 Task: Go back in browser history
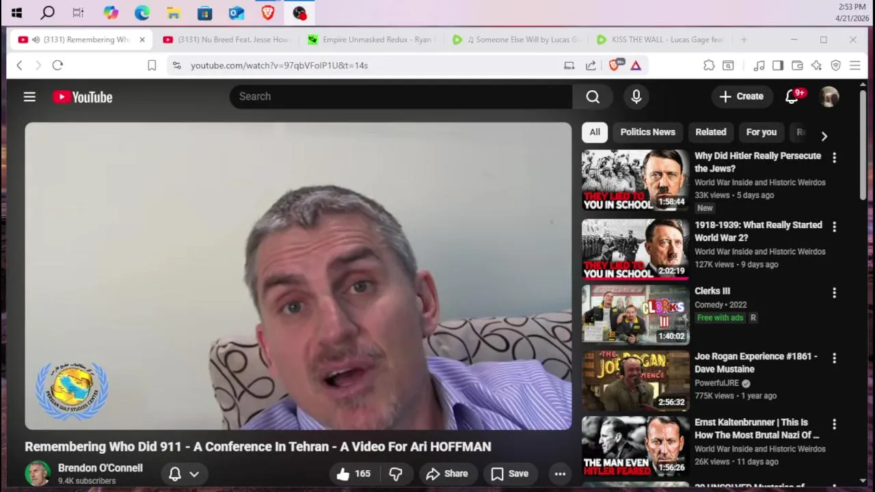pyautogui.click(x=19, y=65)
